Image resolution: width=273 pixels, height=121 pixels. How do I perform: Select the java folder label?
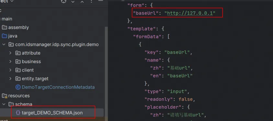point(13,36)
